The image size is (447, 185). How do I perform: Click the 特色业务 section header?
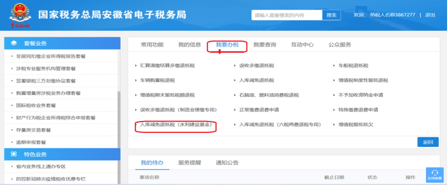(x=62, y=154)
